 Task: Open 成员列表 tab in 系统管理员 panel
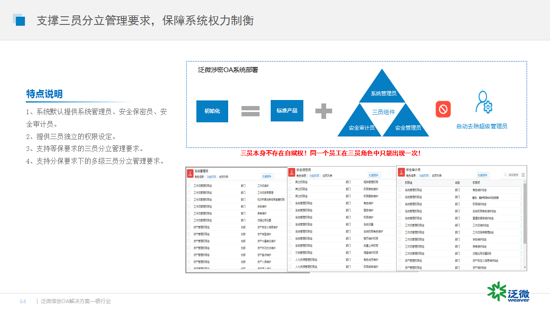(x=223, y=176)
